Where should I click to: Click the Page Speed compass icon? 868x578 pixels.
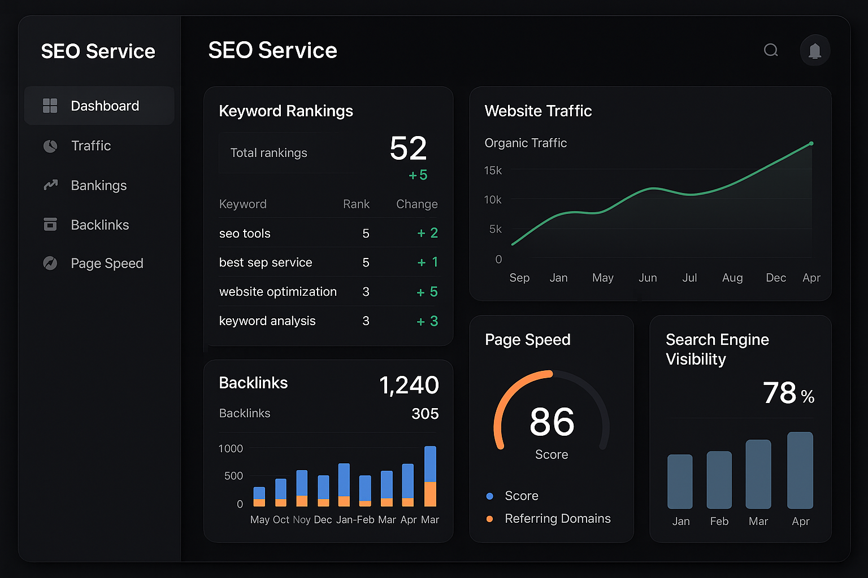click(50, 263)
